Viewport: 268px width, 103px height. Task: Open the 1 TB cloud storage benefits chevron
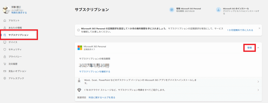[x=258, y=90]
